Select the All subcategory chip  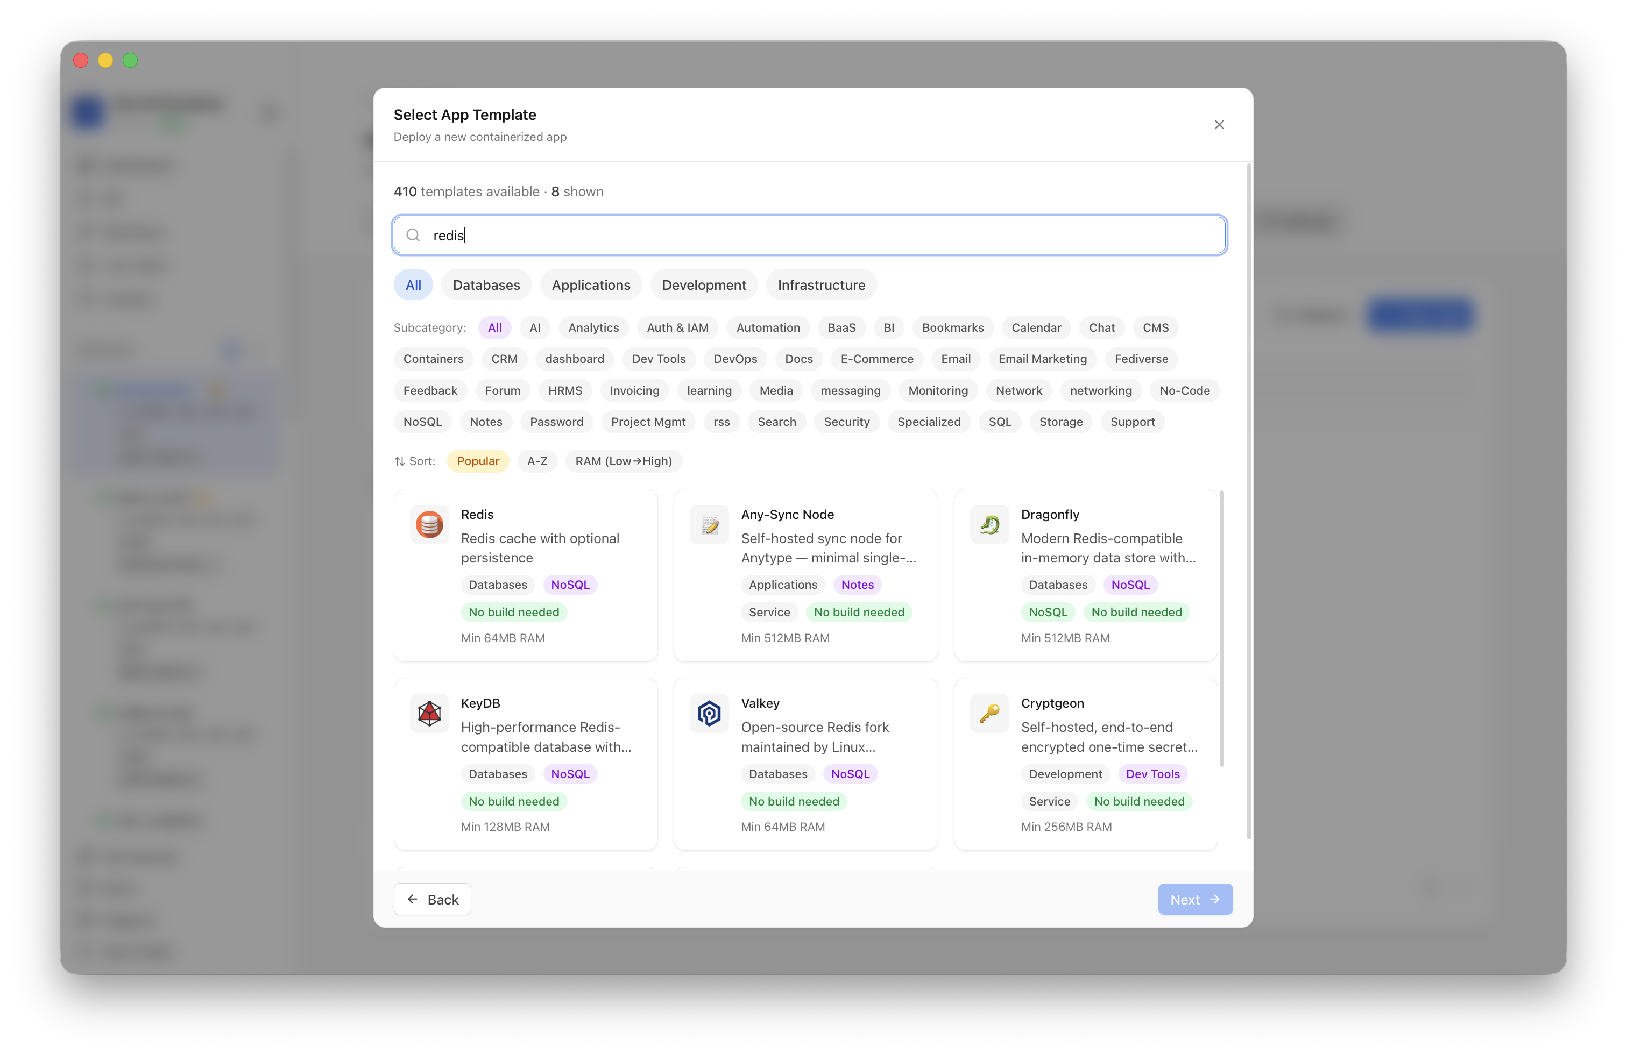click(494, 327)
